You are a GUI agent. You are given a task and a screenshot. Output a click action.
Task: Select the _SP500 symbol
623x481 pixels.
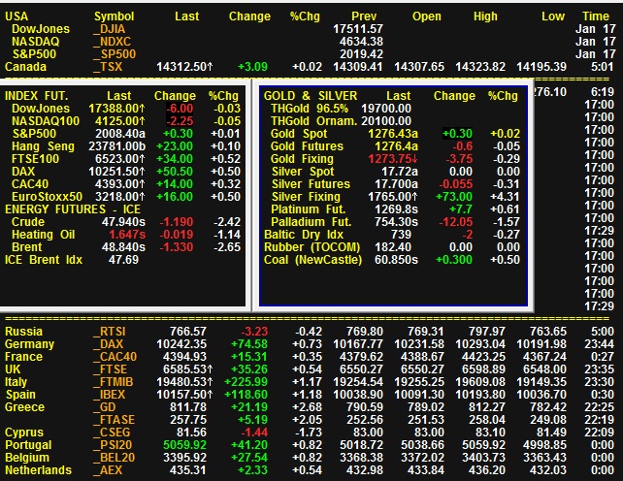[x=115, y=54]
